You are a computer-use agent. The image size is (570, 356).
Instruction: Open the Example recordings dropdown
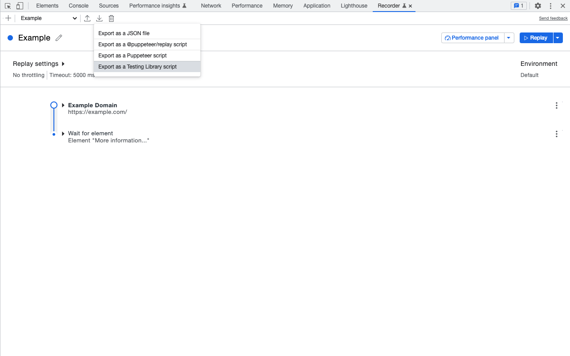(47, 18)
